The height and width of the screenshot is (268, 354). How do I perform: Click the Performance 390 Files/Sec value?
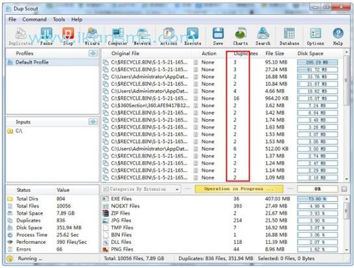coord(72,242)
